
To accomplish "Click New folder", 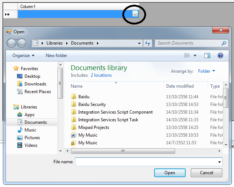I will coord(56,56).
